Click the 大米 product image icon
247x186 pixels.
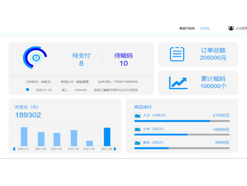click(x=137, y=115)
